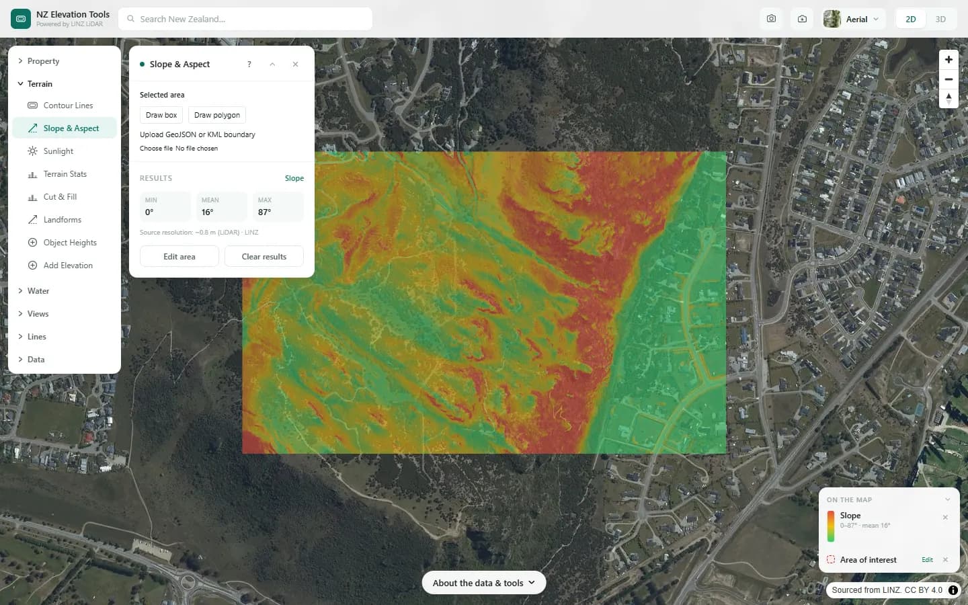
Task: Collapse the Slope & Aspect panel
Action: coord(272,65)
